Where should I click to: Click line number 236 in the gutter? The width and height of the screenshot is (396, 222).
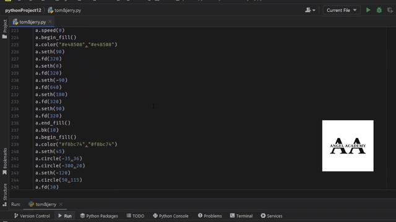point(15,123)
